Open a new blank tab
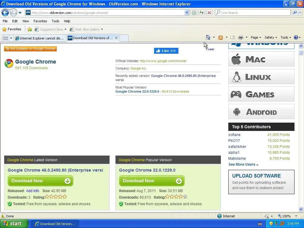Screen dimensions: 304x228 (124, 38)
